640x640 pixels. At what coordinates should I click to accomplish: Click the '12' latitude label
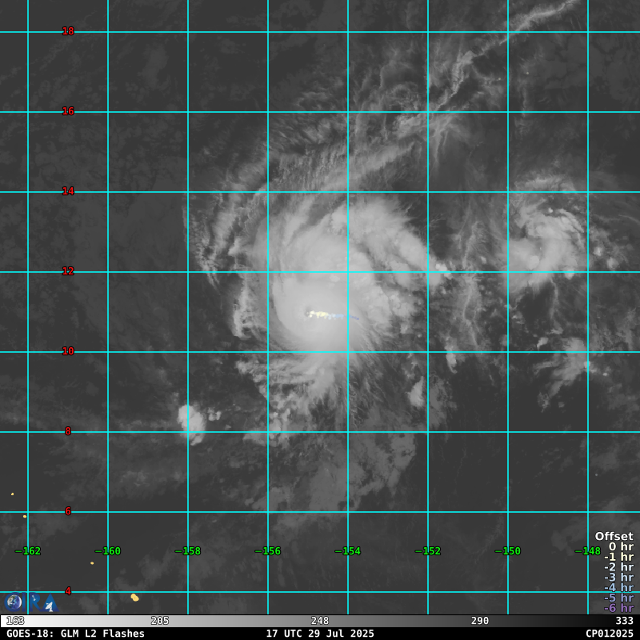(68, 271)
